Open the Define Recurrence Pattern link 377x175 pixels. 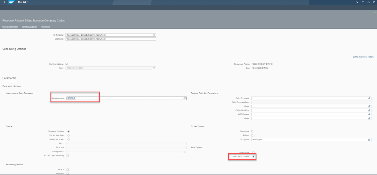click(x=363, y=57)
